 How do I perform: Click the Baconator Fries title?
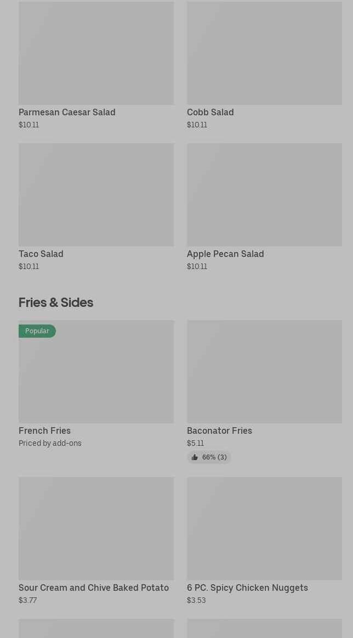pyautogui.click(x=219, y=430)
